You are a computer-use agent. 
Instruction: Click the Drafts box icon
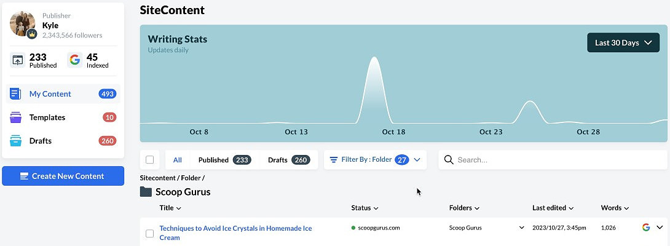[x=16, y=141]
